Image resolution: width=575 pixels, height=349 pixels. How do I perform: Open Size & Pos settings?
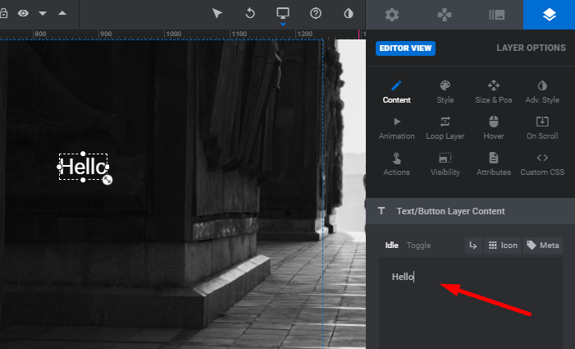pyautogui.click(x=494, y=91)
